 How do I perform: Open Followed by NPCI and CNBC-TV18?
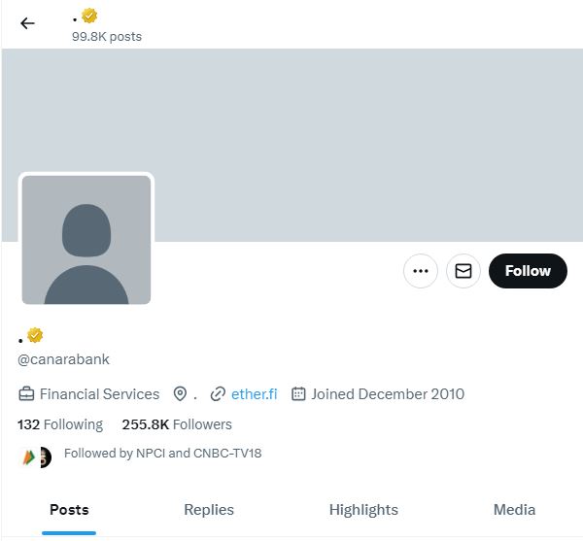click(x=162, y=454)
